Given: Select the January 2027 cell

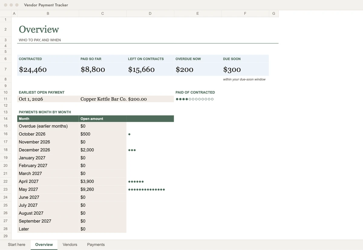Looking at the screenshot, I should point(32,158).
